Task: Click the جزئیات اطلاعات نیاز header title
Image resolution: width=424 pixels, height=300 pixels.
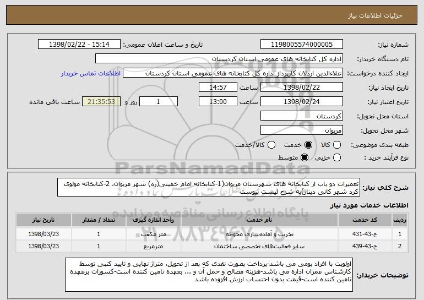Action: click(x=375, y=15)
